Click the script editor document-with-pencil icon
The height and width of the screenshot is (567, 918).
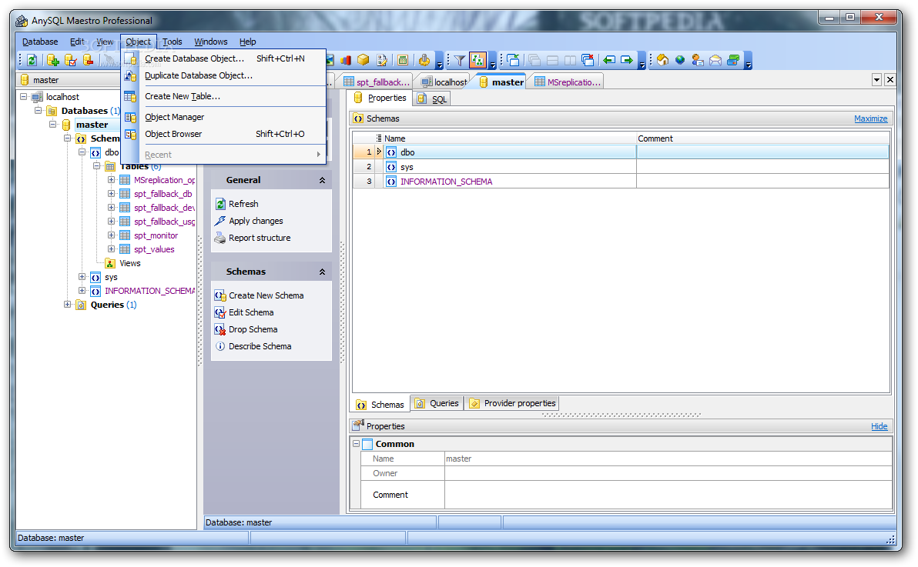pyautogui.click(x=382, y=60)
